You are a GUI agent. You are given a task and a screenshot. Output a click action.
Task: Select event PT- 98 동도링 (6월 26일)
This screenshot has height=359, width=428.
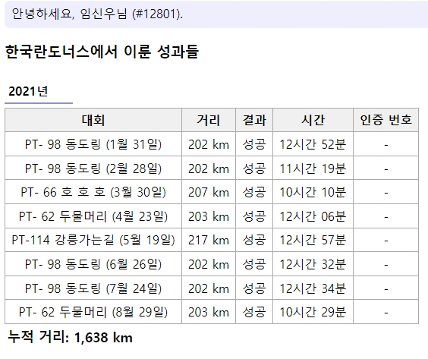pyautogui.click(x=93, y=264)
